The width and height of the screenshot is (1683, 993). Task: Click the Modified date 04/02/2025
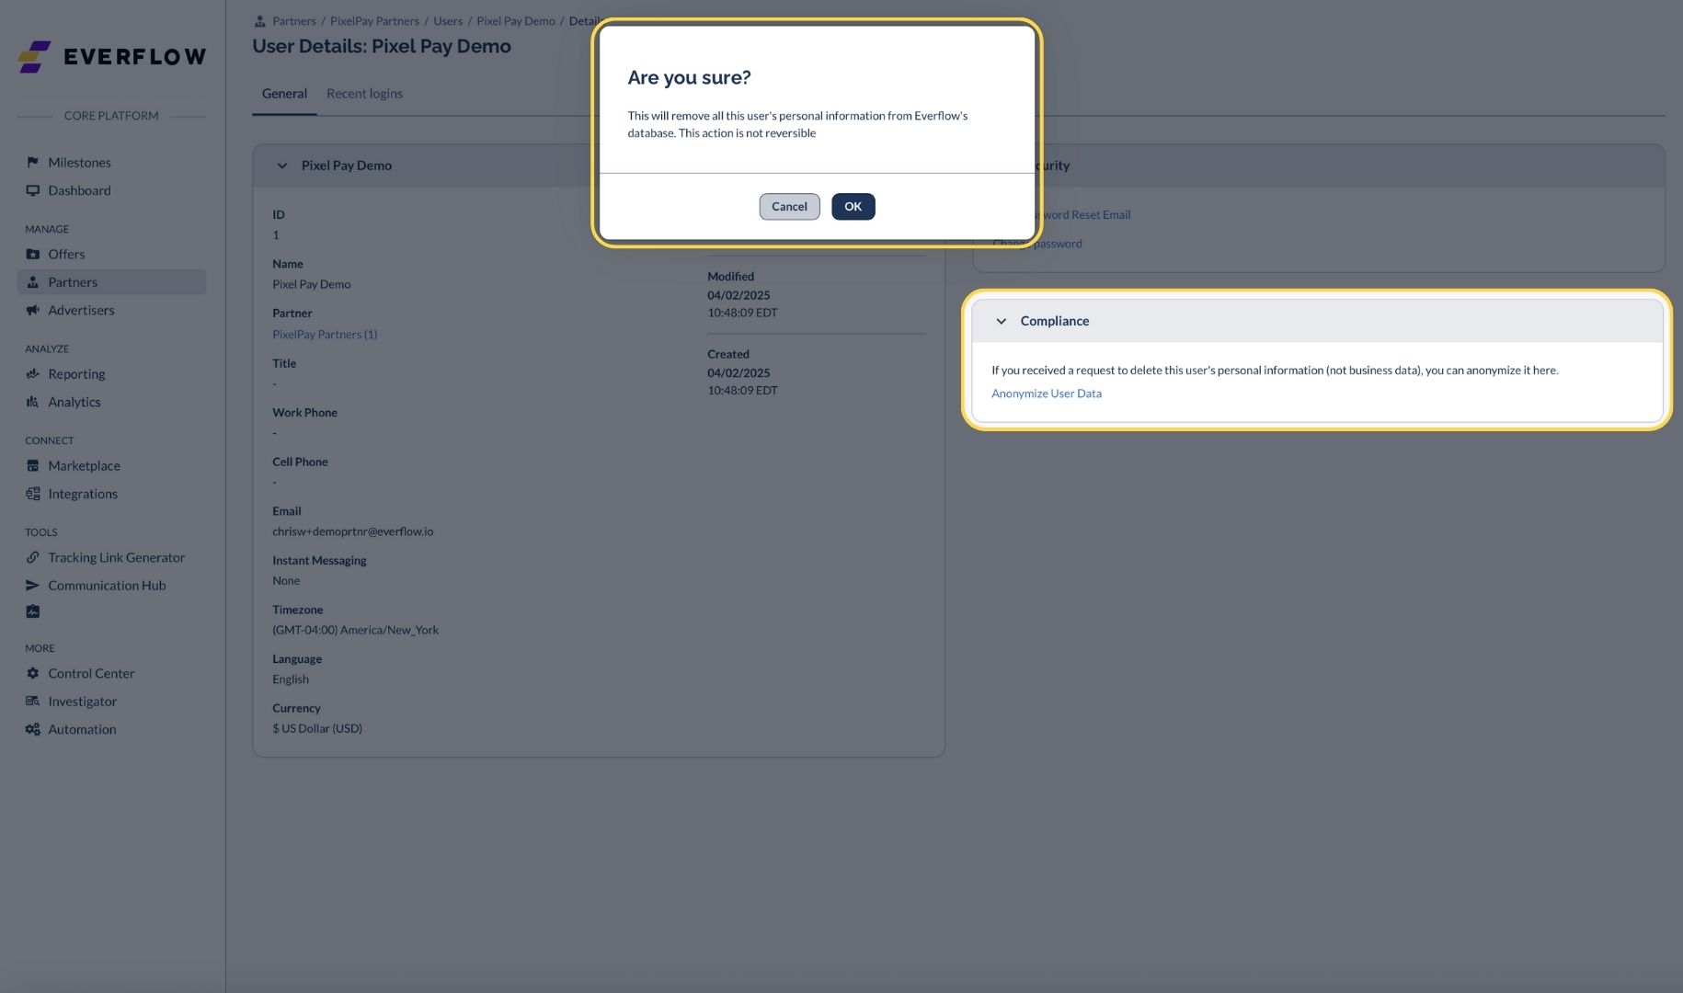(x=738, y=295)
